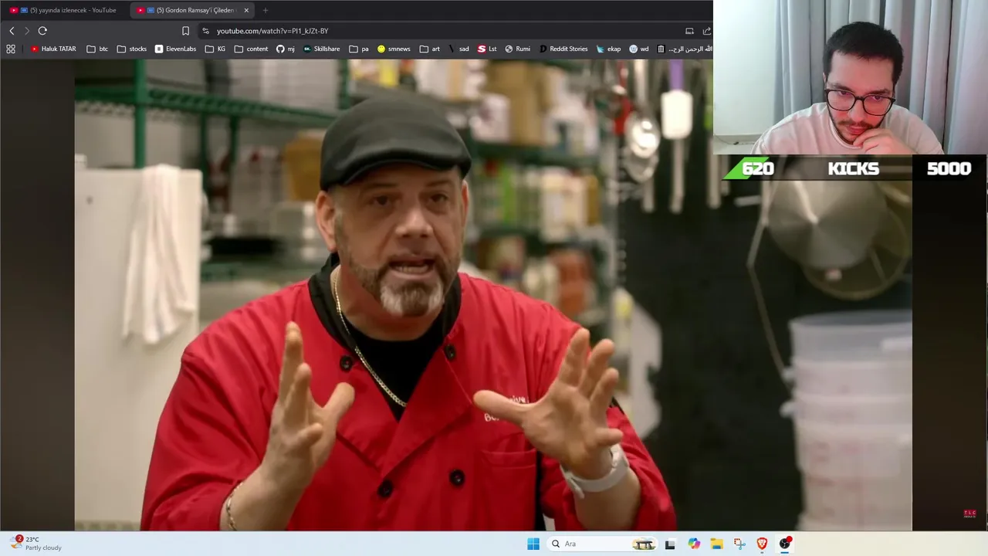
Task: Click the share icon in address bar
Action: (x=706, y=31)
